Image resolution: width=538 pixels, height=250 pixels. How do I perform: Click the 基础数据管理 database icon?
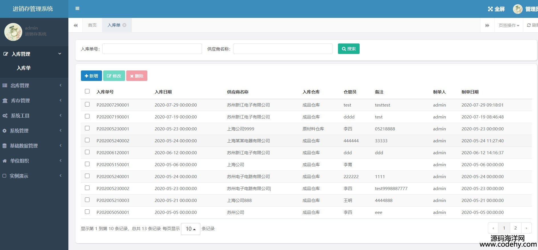(4, 146)
